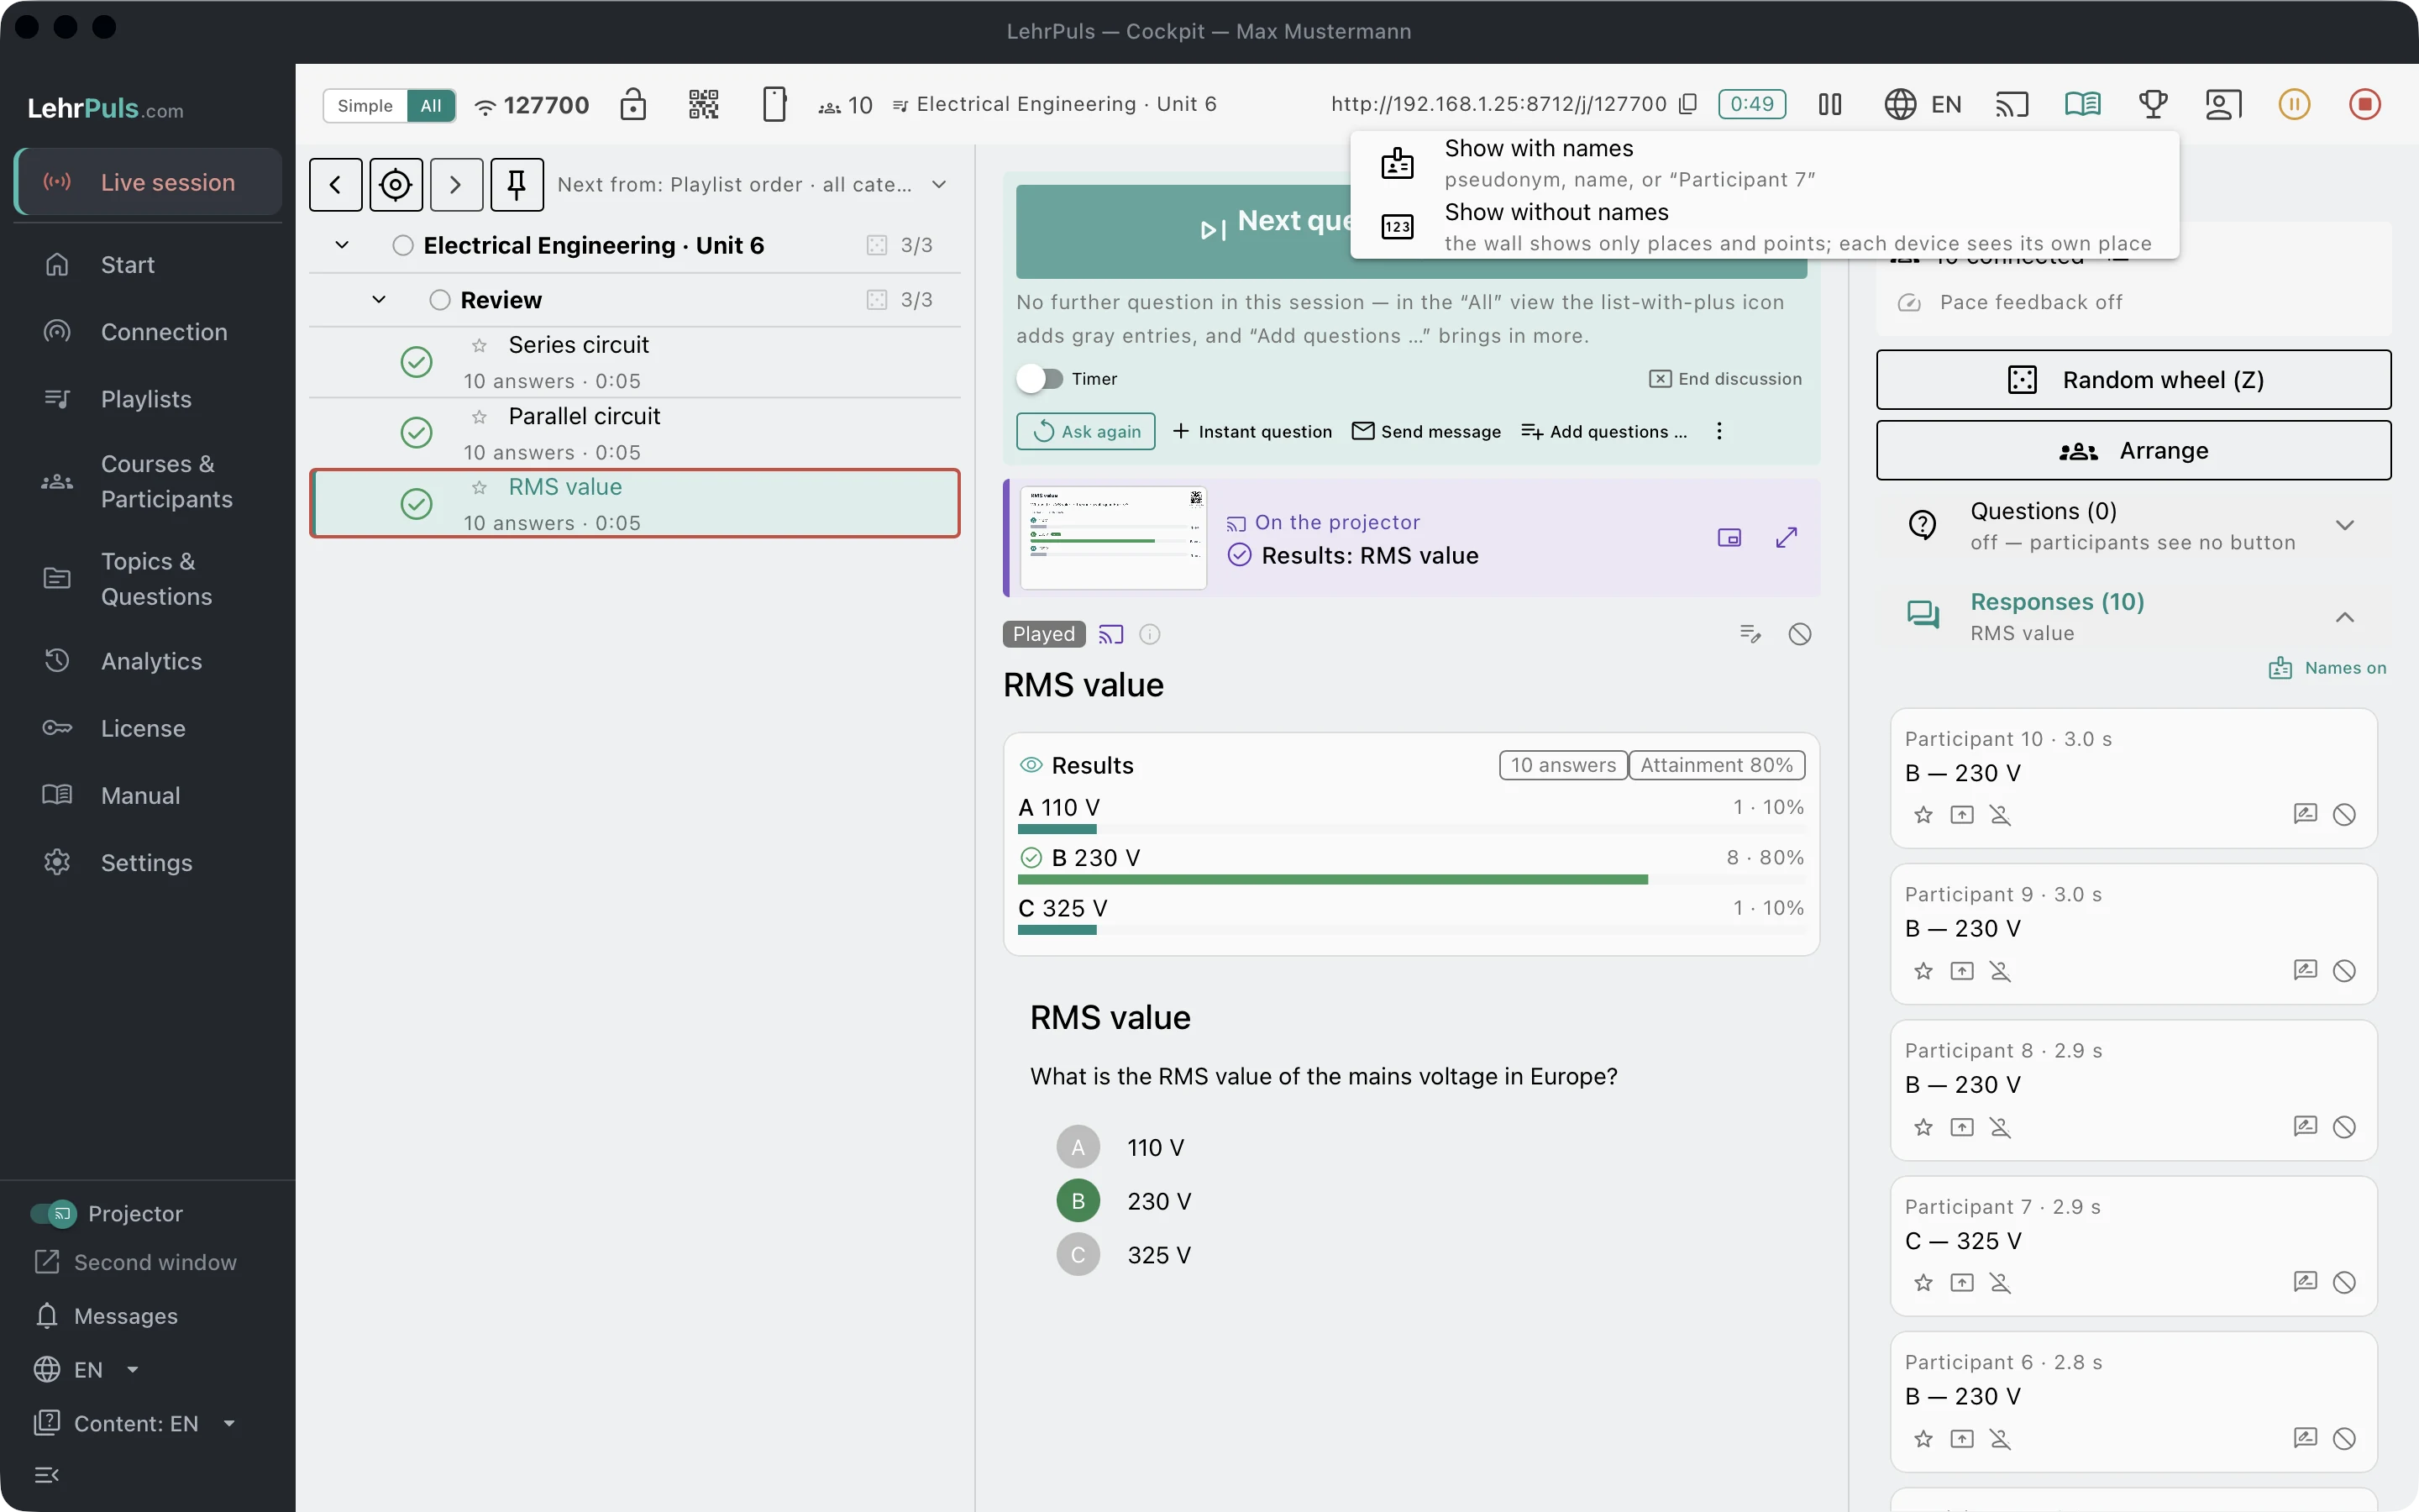Star Participant 10's response
Screen dimensions: 2419x1512
pyautogui.click(x=1923, y=815)
